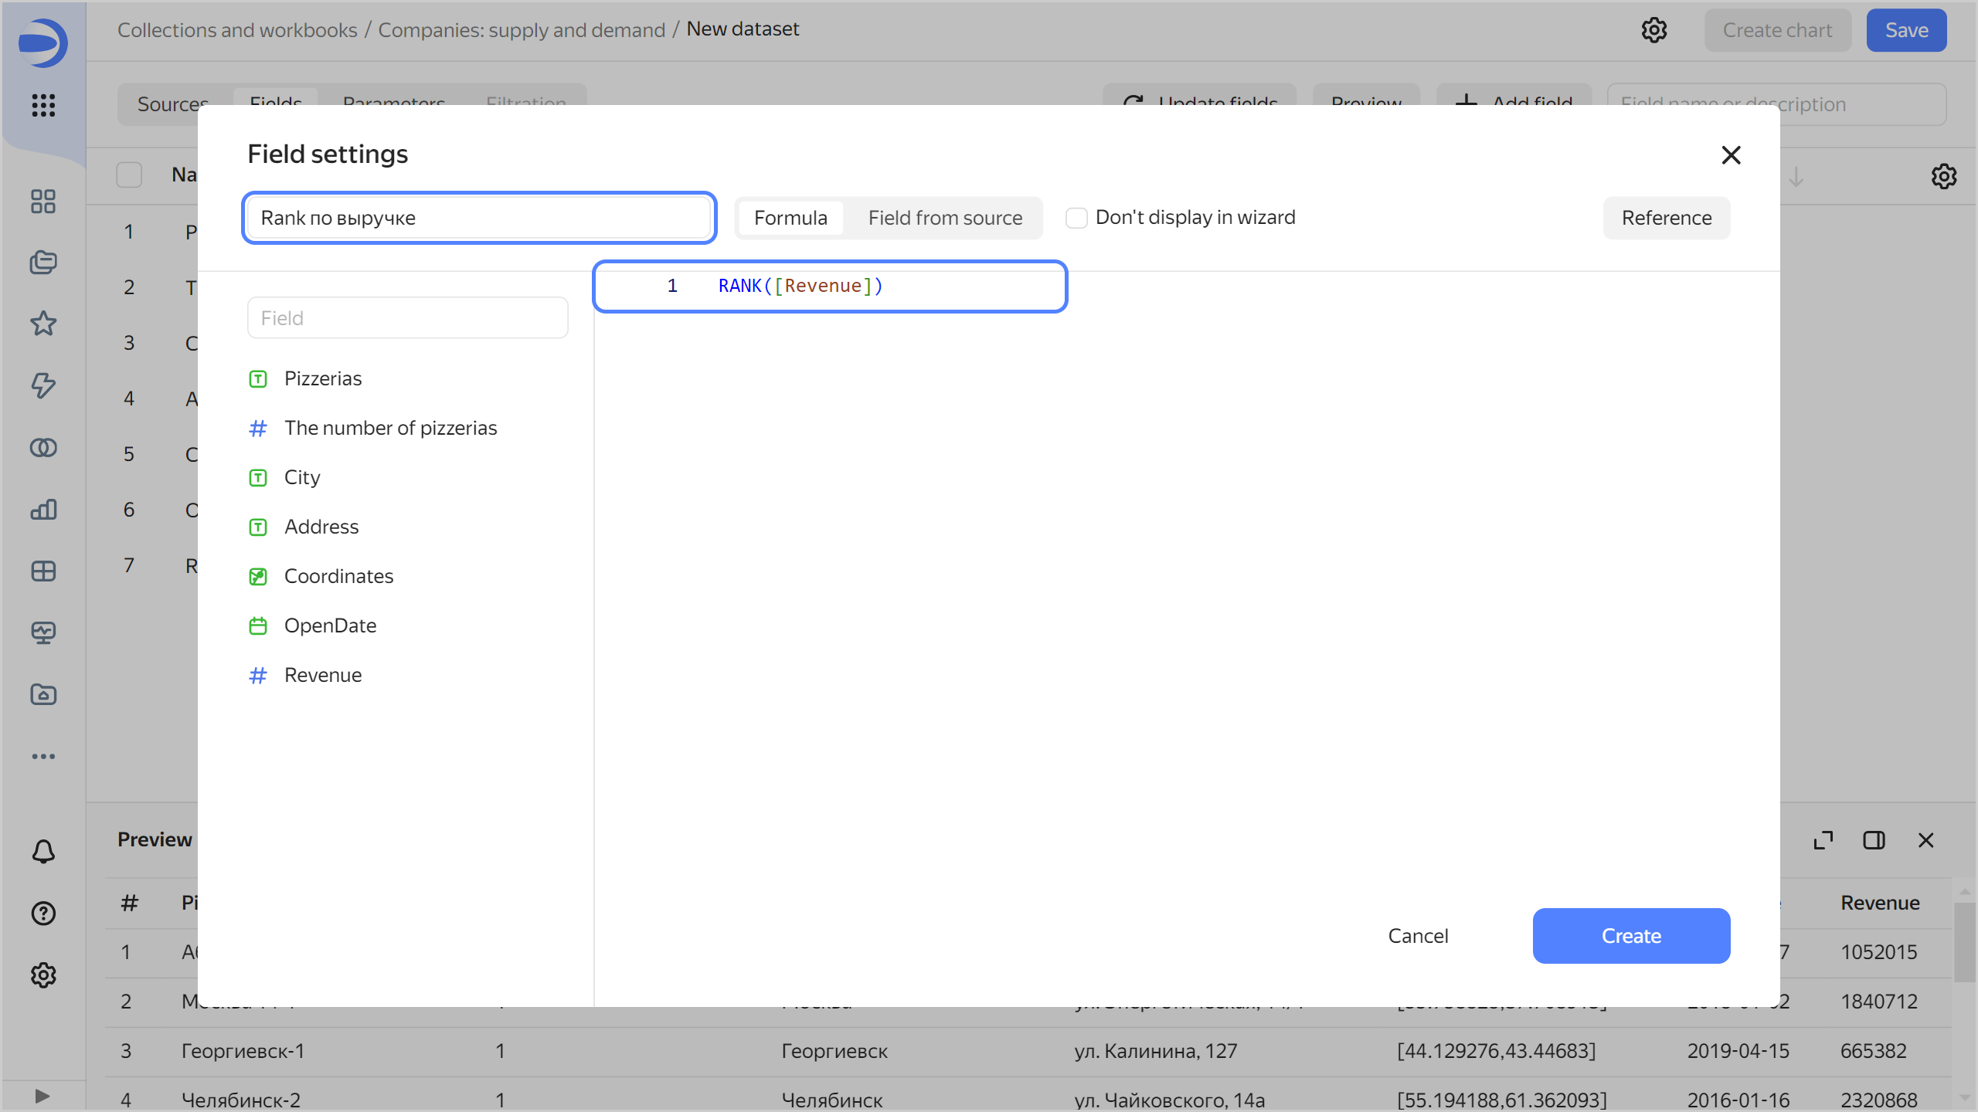This screenshot has height=1112, width=1978.
Task: Open the datasets overlapping circles sidebar icon
Action: (43, 447)
